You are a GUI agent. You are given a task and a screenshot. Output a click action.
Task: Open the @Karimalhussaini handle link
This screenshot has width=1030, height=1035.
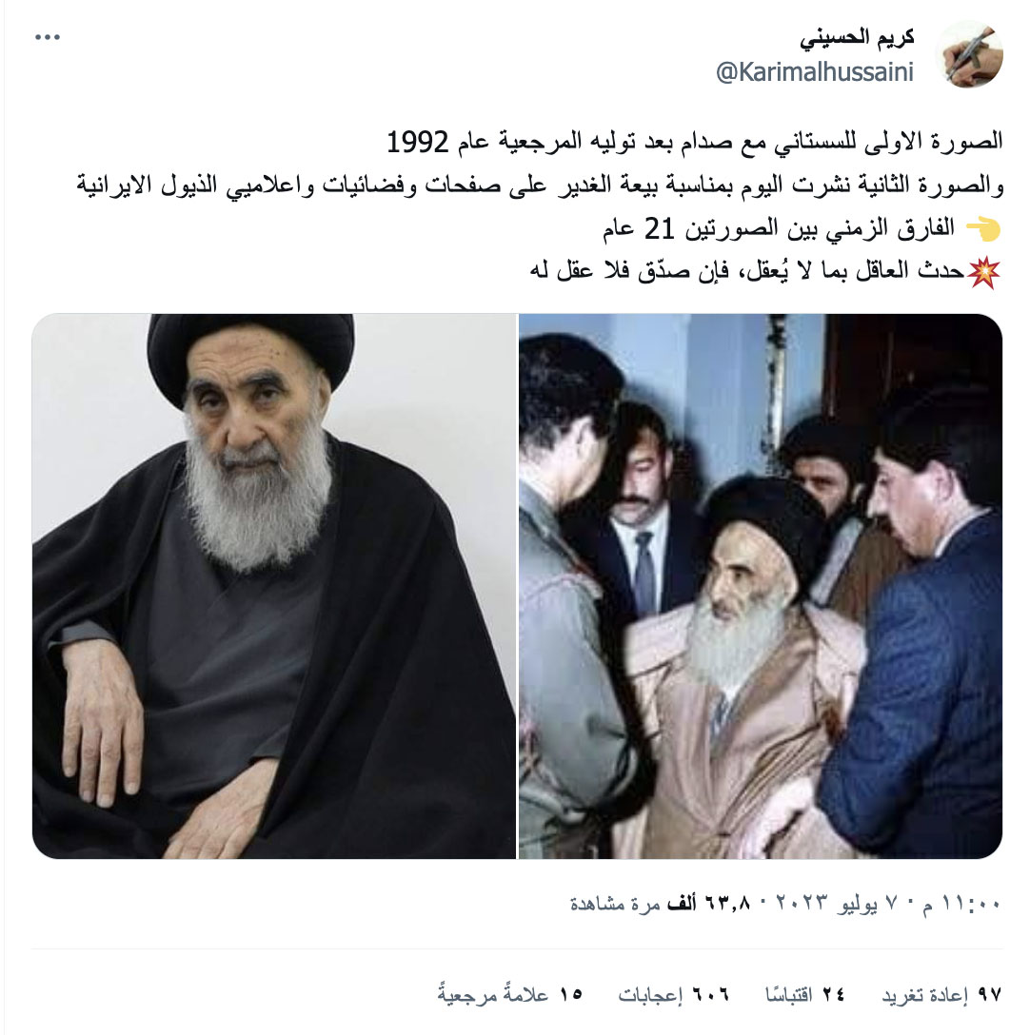815,72
